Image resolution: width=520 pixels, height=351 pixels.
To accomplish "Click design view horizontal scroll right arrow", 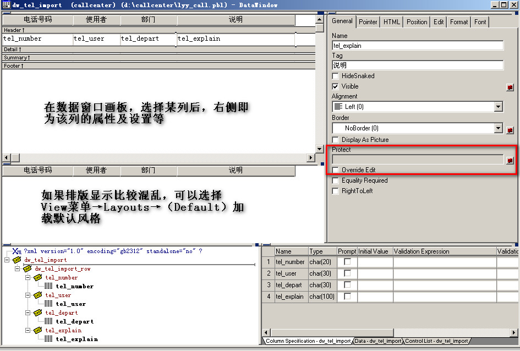I will pyautogui.click(x=311, y=157).
